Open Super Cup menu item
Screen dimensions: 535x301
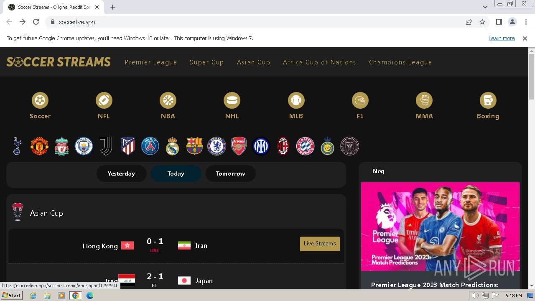pos(206,62)
